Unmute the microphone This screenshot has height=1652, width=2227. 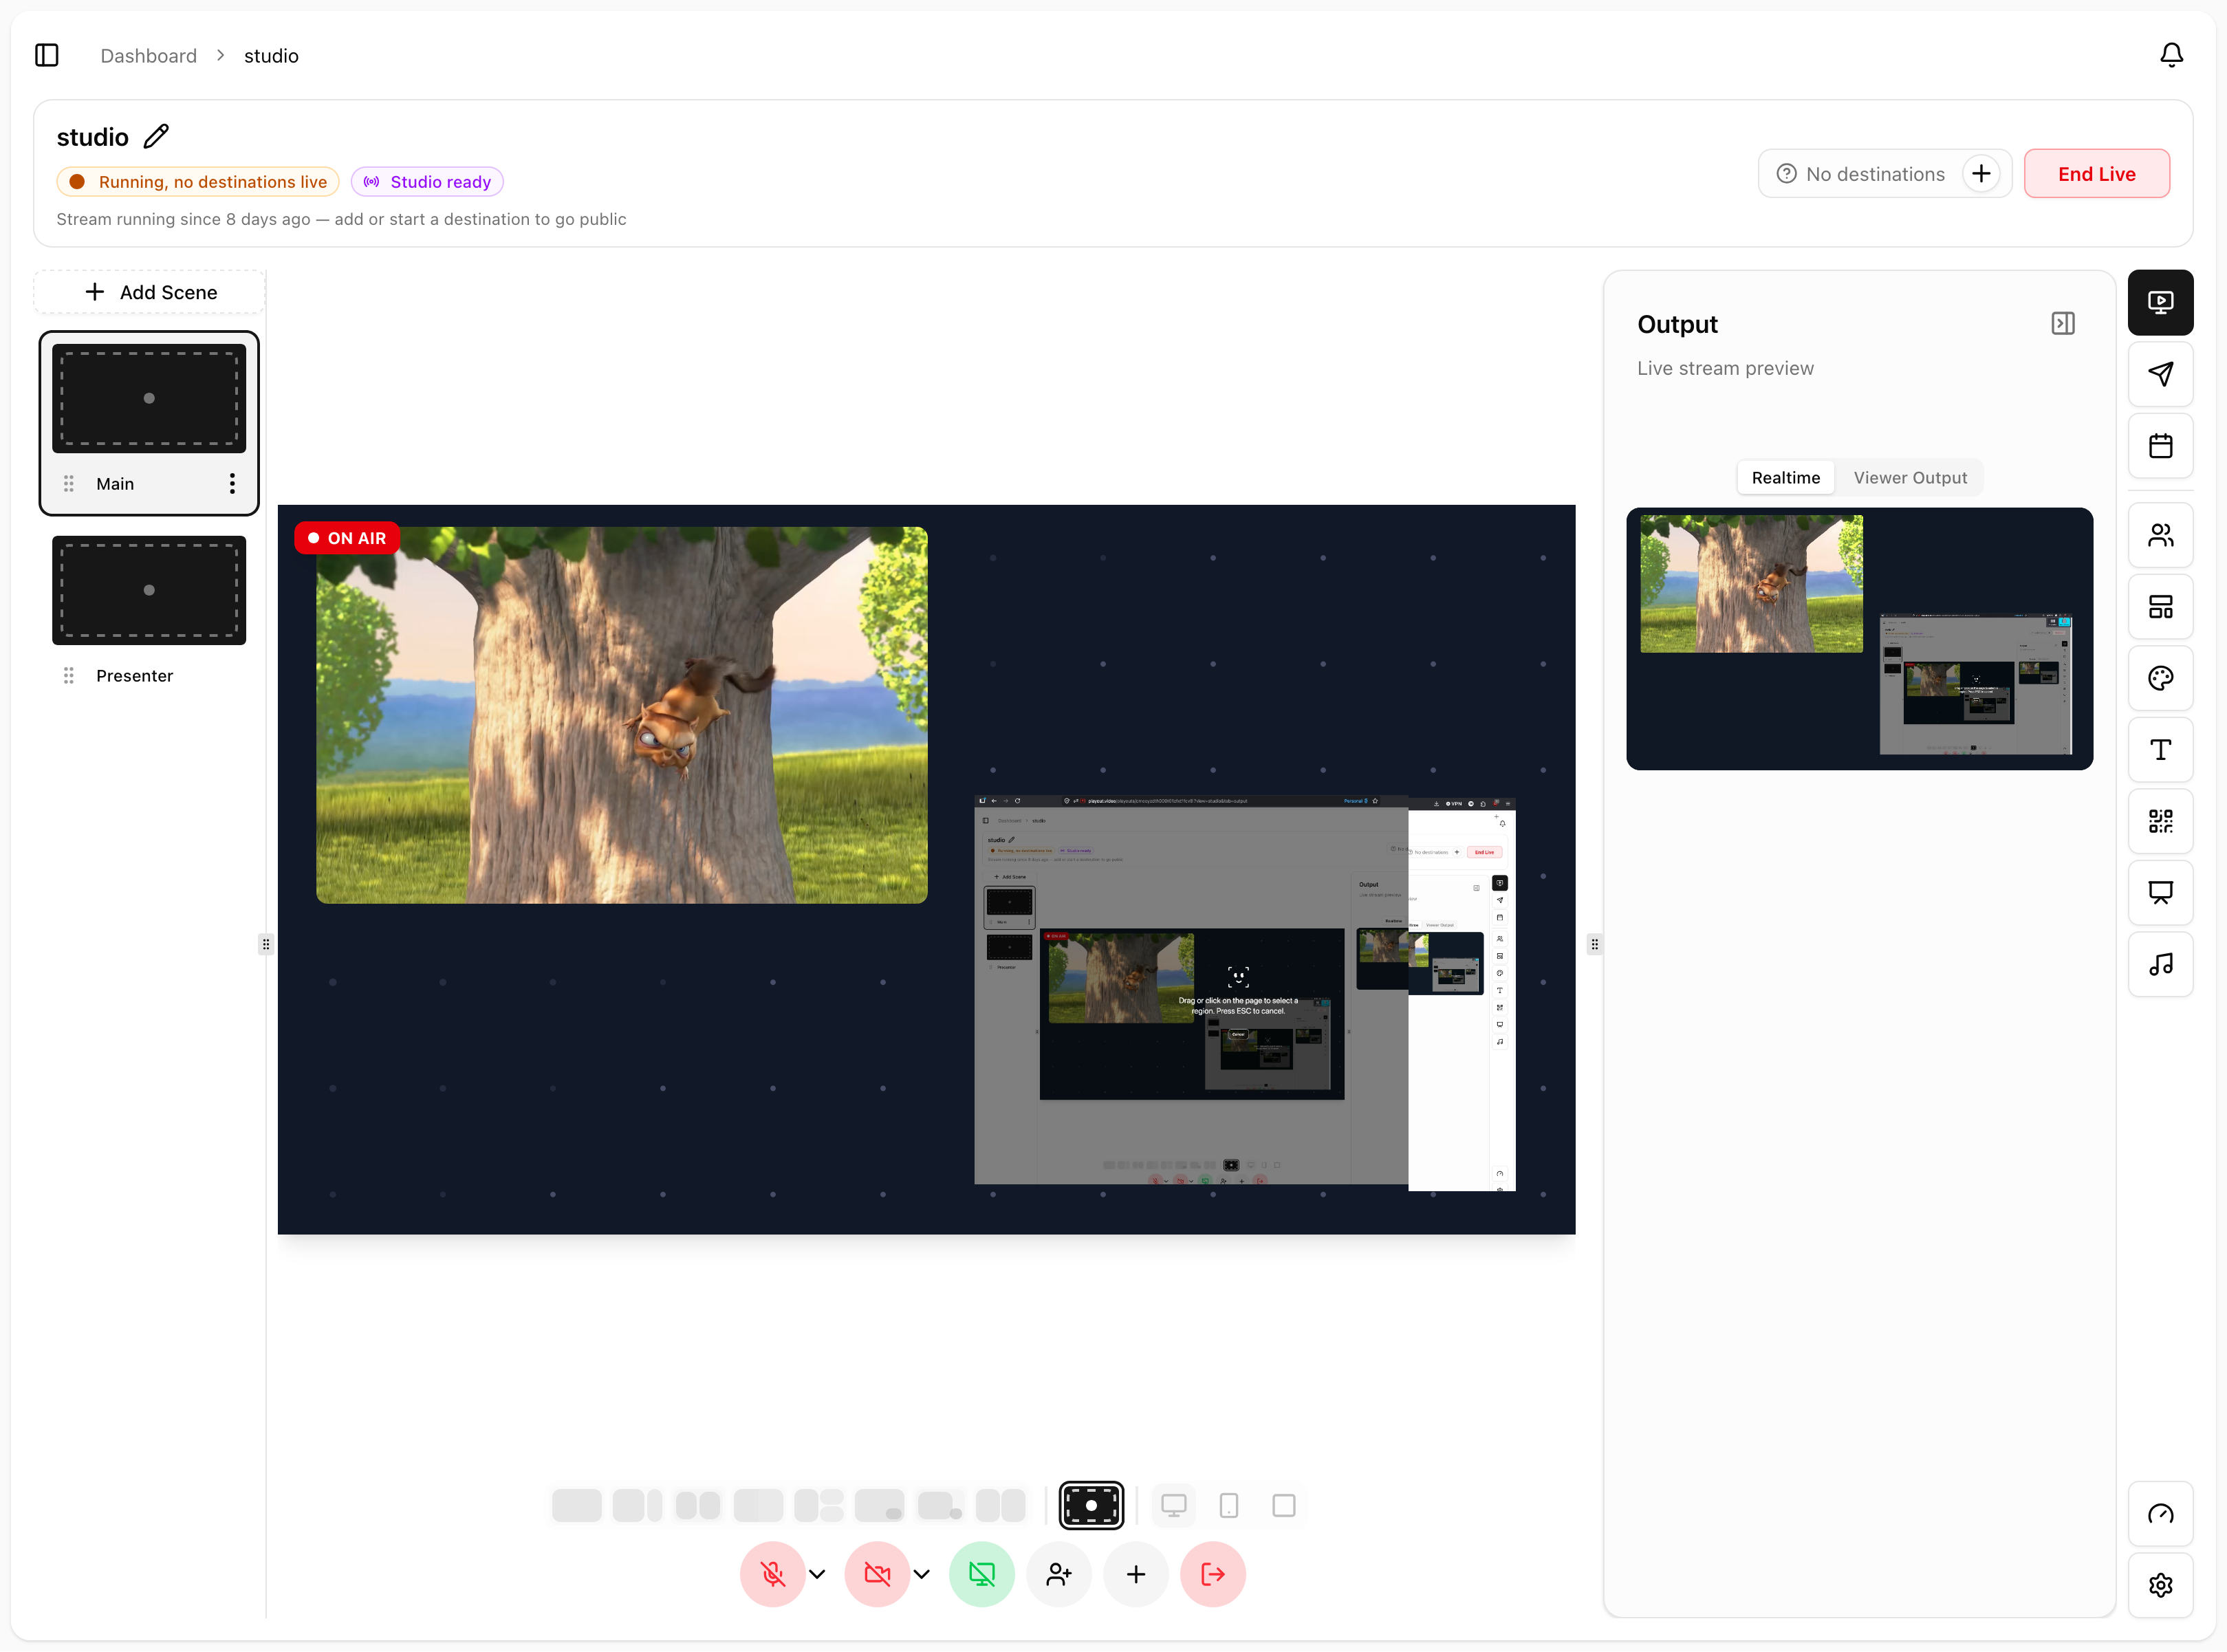(772, 1574)
